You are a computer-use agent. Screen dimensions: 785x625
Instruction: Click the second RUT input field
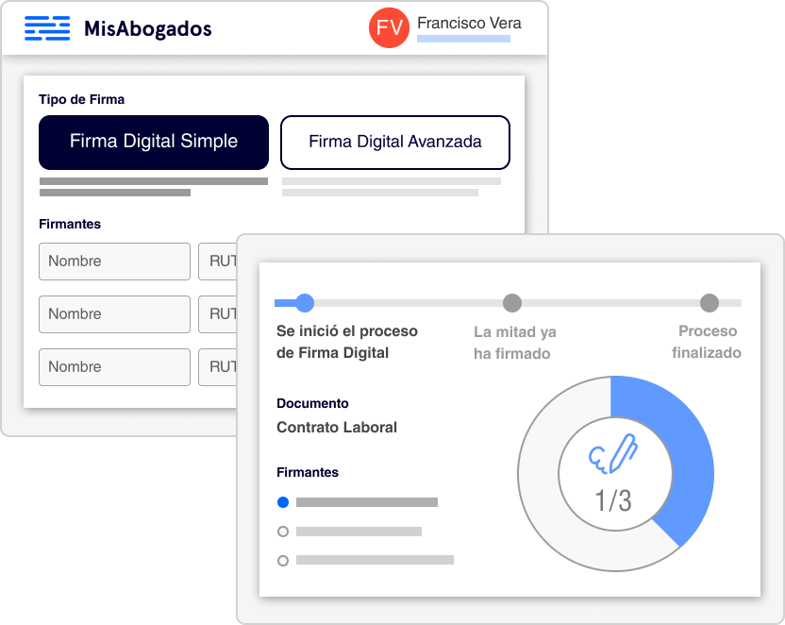coord(218,314)
